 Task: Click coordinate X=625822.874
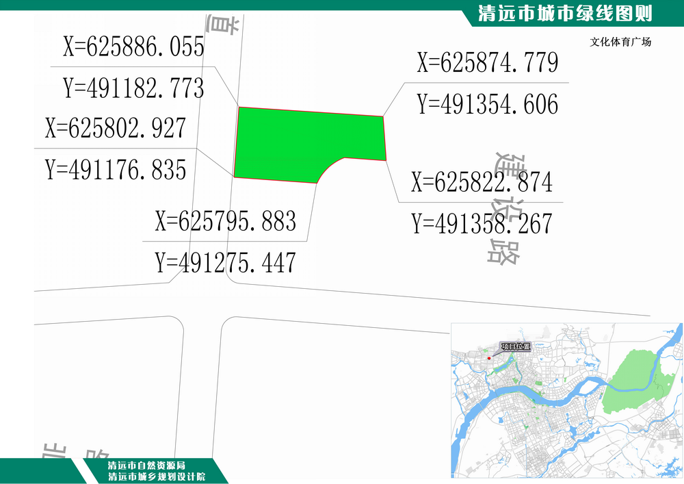coord(482,182)
